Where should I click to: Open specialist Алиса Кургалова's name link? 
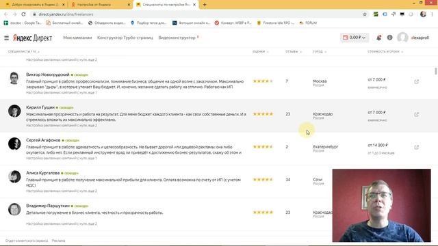[x=42, y=173]
